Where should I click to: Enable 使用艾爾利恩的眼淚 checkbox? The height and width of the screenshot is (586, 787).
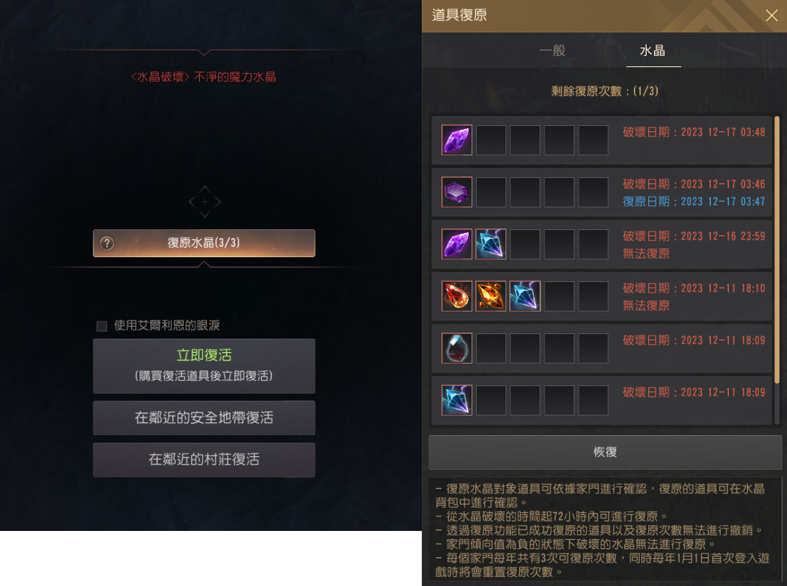click(x=102, y=326)
